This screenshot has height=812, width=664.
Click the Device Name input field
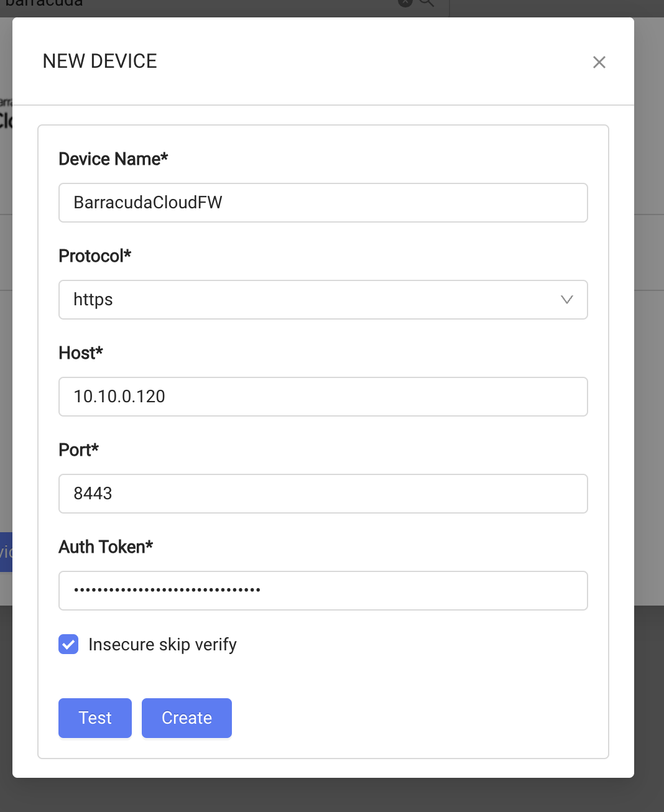click(323, 203)
